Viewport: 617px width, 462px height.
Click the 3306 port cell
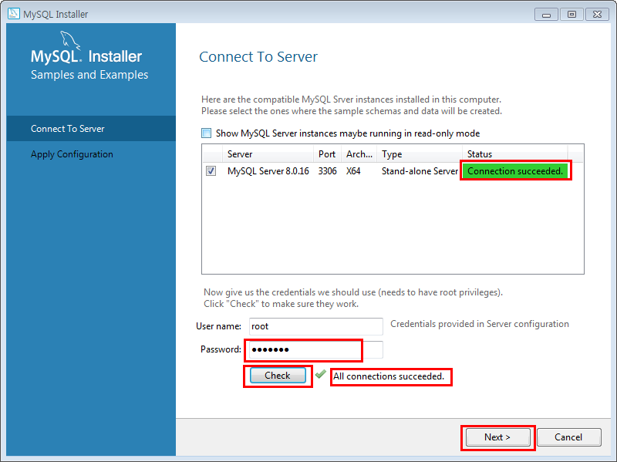327,171
